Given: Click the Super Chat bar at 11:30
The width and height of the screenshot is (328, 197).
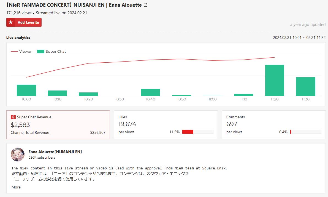Looking at the screenshot, I should point(306,87).
